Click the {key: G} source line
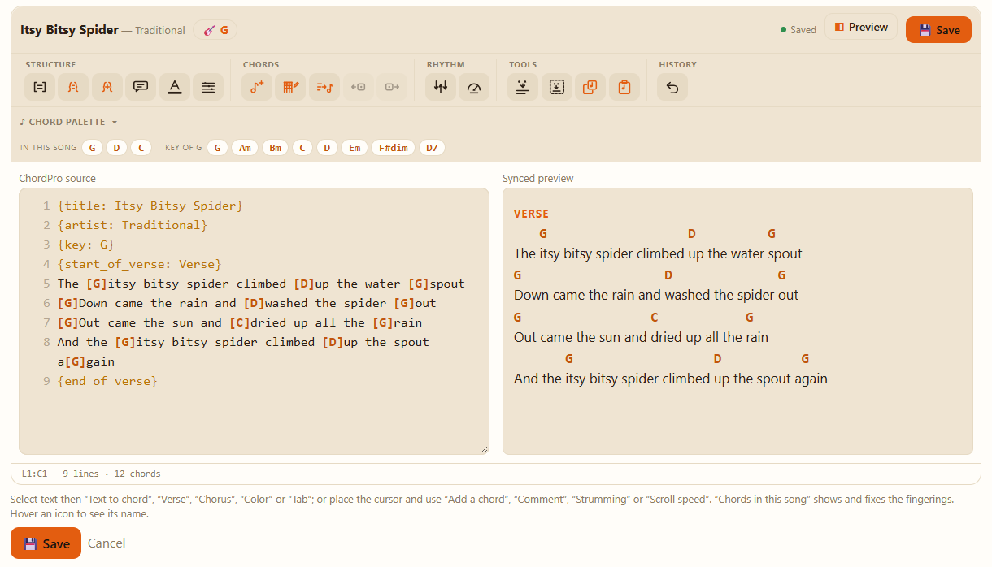This screenshot has width=992, height=567. (86, 245)
